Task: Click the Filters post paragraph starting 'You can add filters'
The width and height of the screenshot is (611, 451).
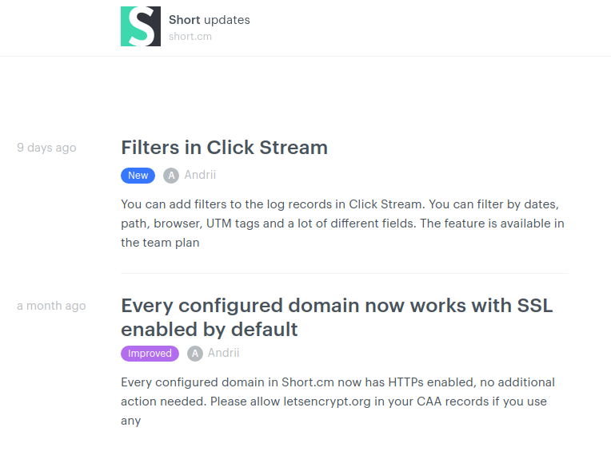Action: [x=342, y=224]
